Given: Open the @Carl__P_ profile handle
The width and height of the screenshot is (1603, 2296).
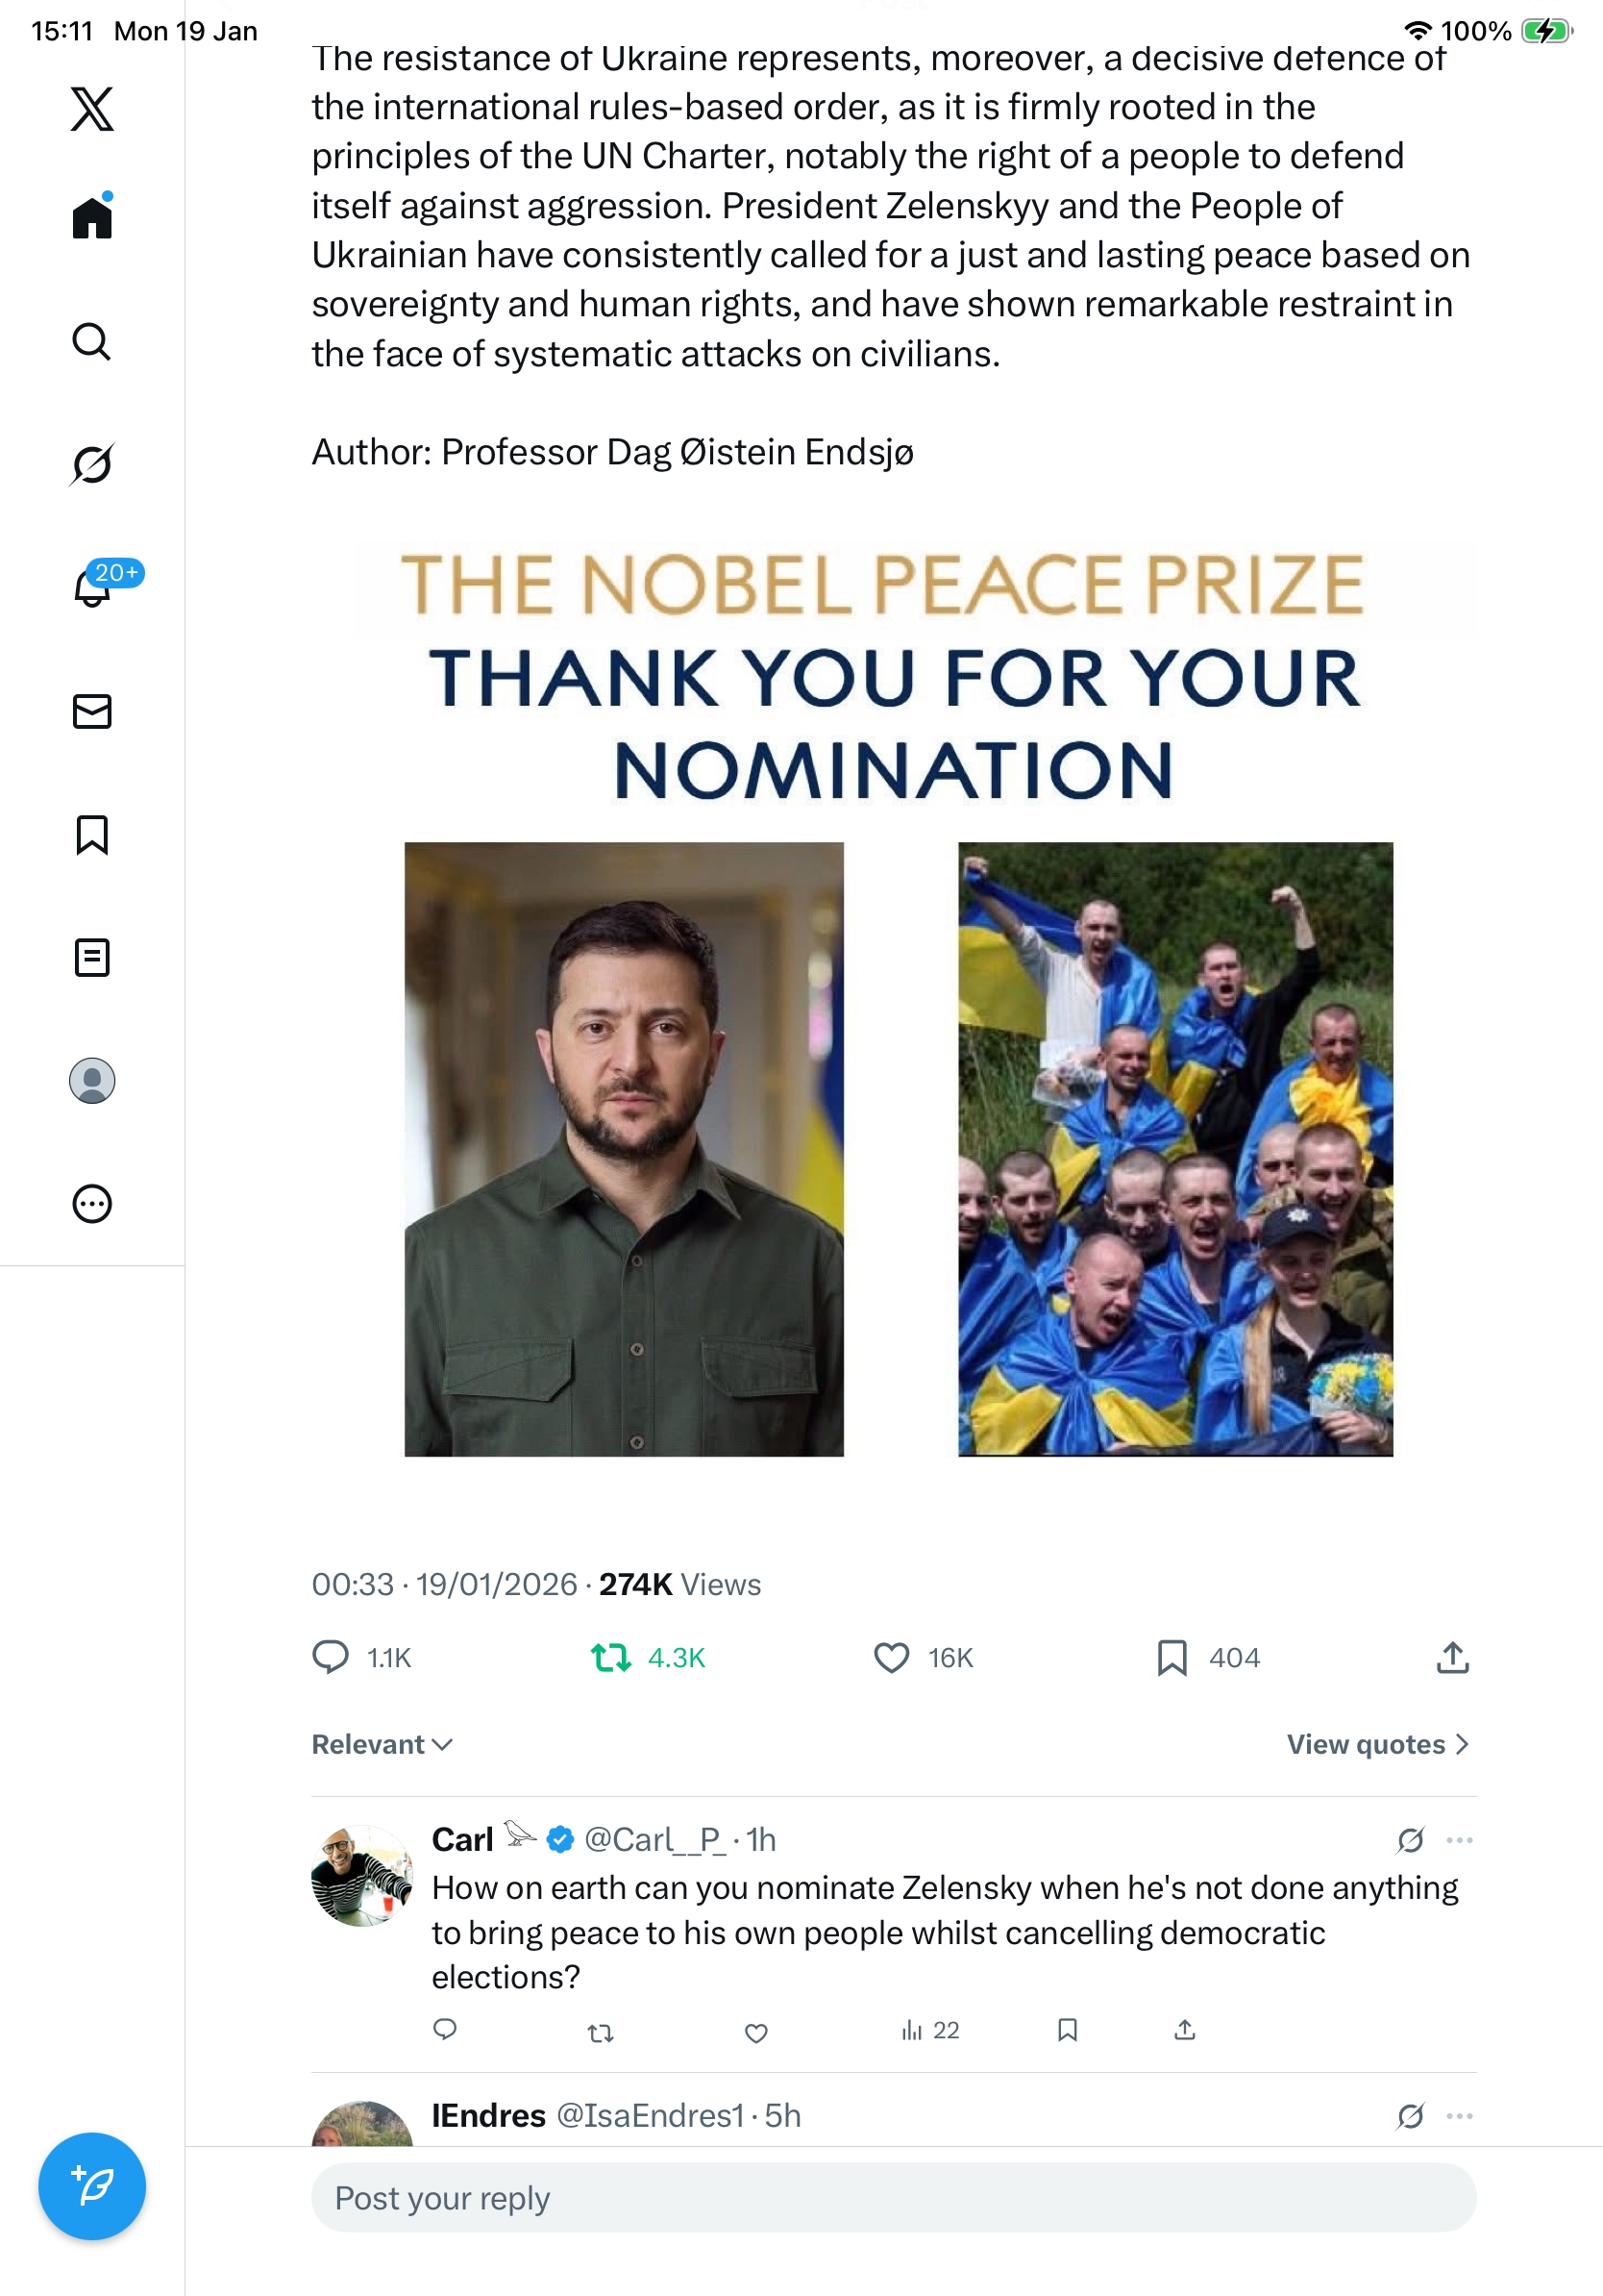Looking at the screenshot, I should tap(654, 1840).
